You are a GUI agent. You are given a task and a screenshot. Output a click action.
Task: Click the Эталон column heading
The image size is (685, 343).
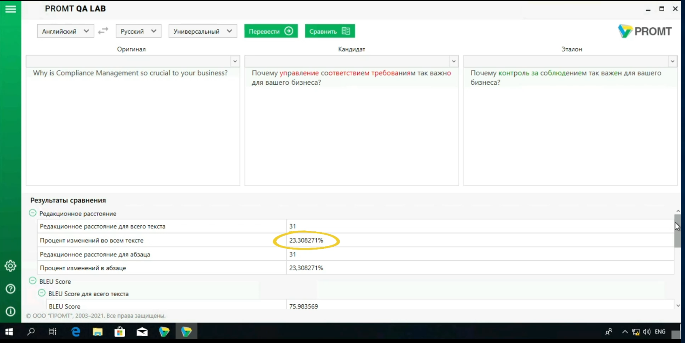[572, 49]
